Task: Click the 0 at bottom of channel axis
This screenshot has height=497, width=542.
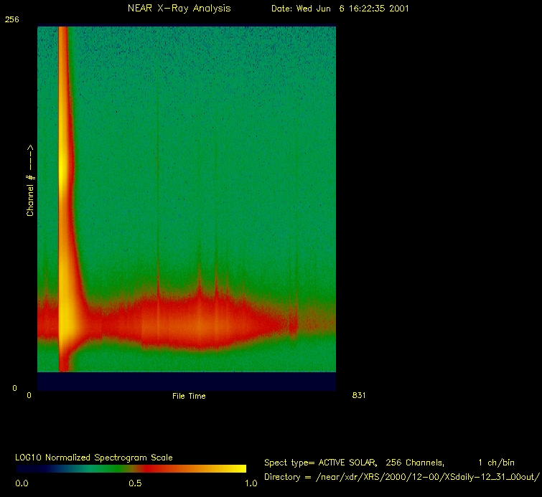Action: point(14,388)
